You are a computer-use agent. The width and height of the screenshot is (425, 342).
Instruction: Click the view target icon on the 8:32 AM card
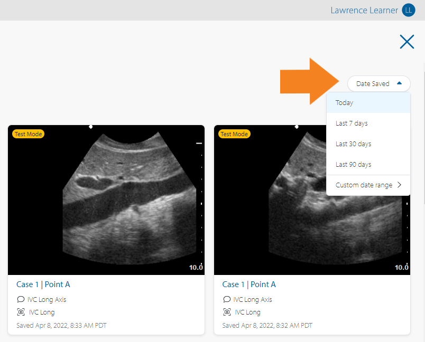pyautogui.click(x=227, y=312)
